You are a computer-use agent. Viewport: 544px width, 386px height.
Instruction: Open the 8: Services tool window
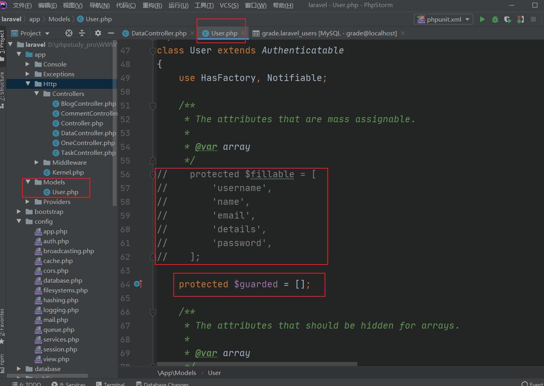[x=68, y=384]
